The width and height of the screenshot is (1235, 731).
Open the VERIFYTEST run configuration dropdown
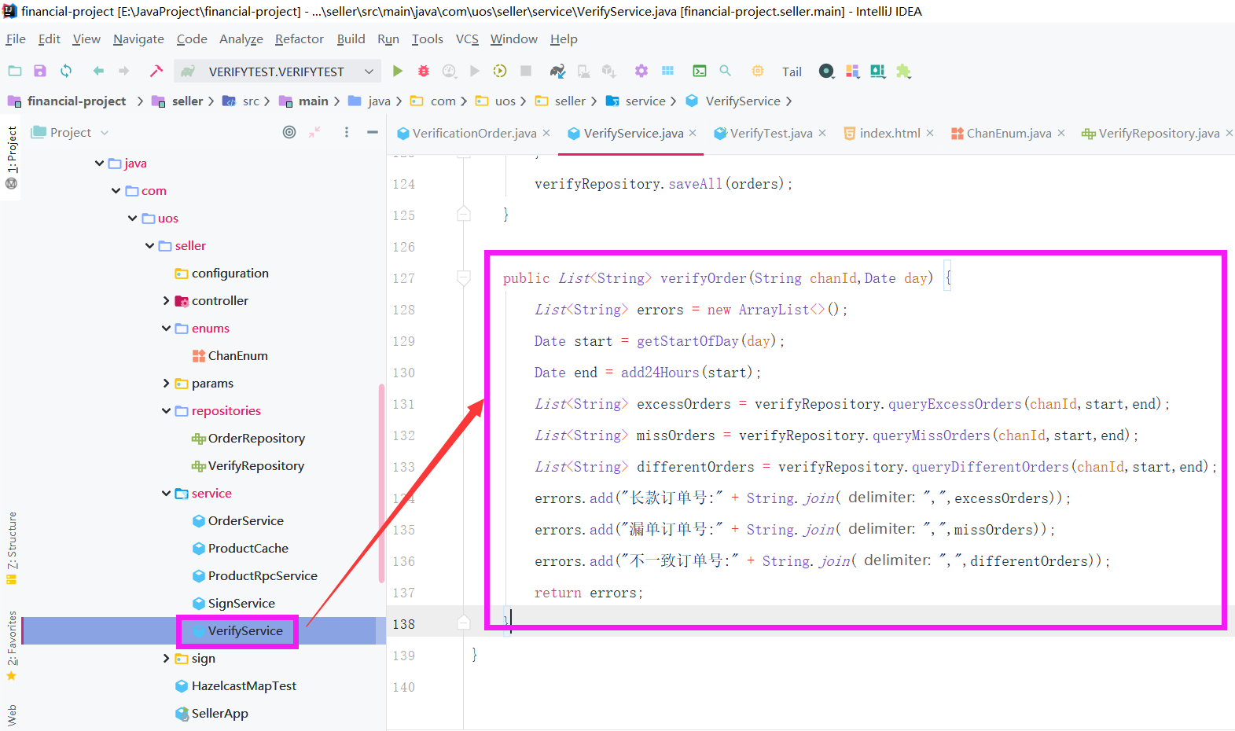(369, 72)
